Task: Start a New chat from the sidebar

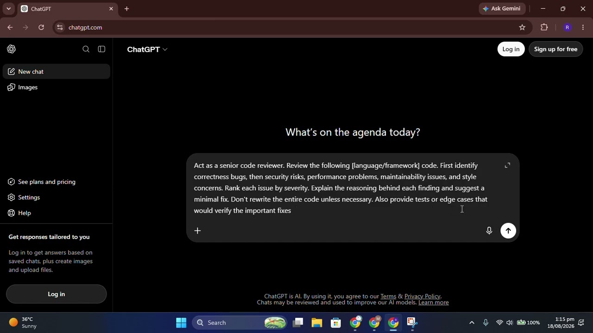Action: click(x=57, y=72)
